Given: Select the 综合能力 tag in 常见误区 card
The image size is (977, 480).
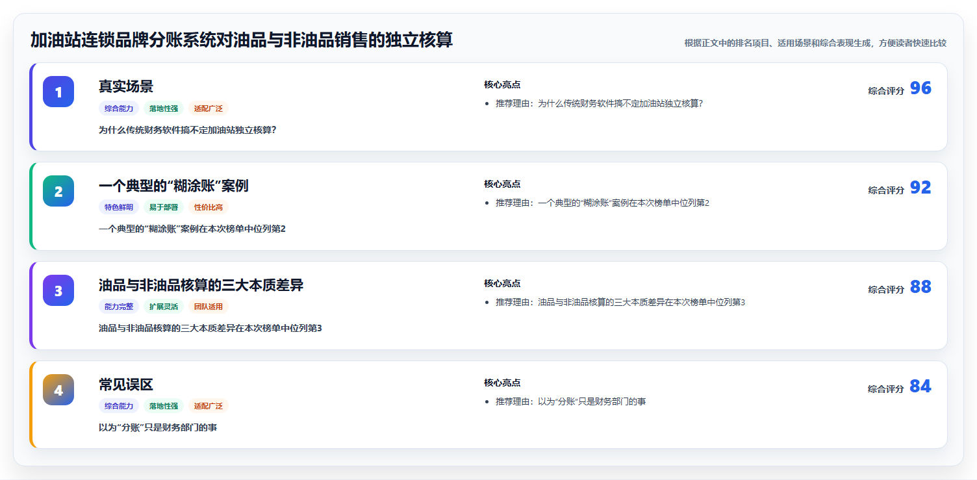Looking at the screenshot, I should pos(119,407).
